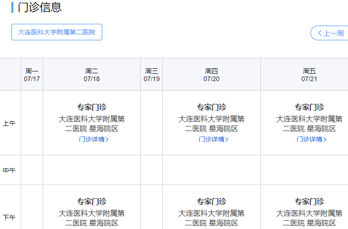Click the 中午 row label
Viewport: 348px width, 229px height.
coord(10,170)
